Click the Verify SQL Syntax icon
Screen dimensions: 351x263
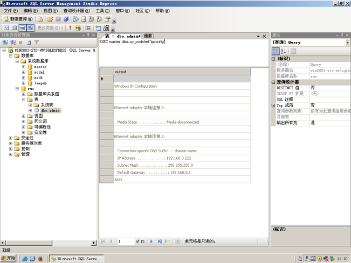click(x=78, y=28)
